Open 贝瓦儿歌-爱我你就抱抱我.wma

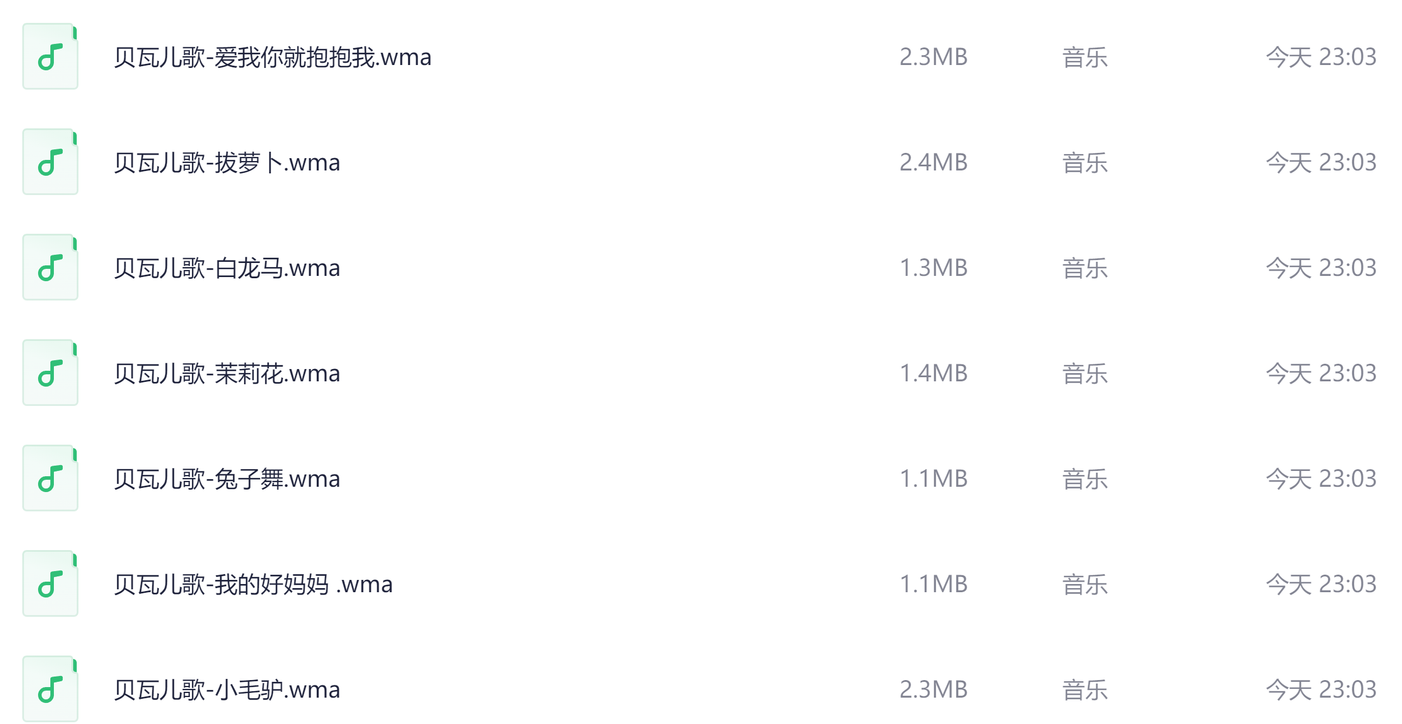click(x=272, y=58)
